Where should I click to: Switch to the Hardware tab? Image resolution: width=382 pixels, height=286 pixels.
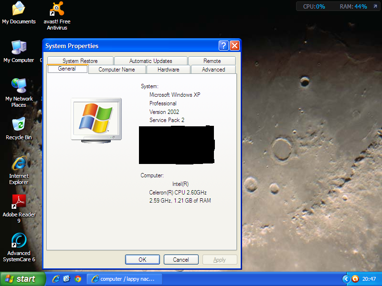[169, 70]
